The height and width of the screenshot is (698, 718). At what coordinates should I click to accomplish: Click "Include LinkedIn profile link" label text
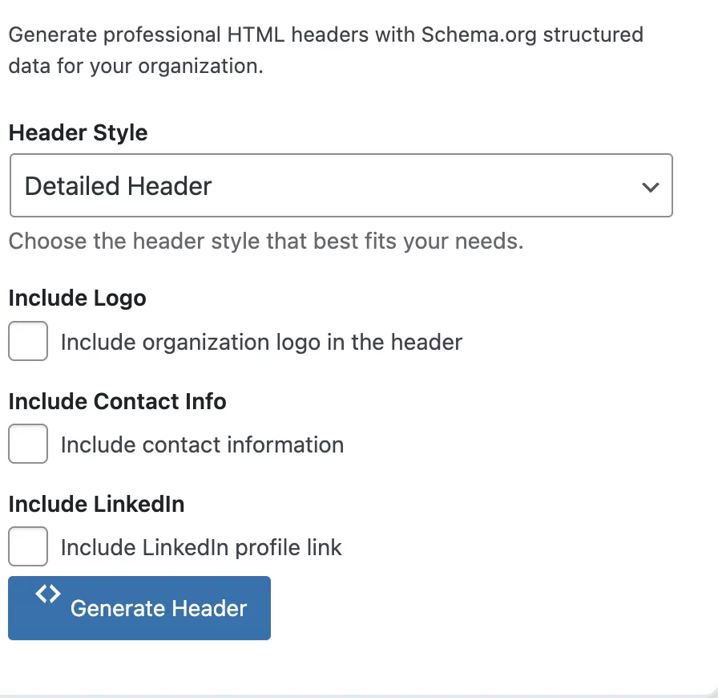[201, 548]
